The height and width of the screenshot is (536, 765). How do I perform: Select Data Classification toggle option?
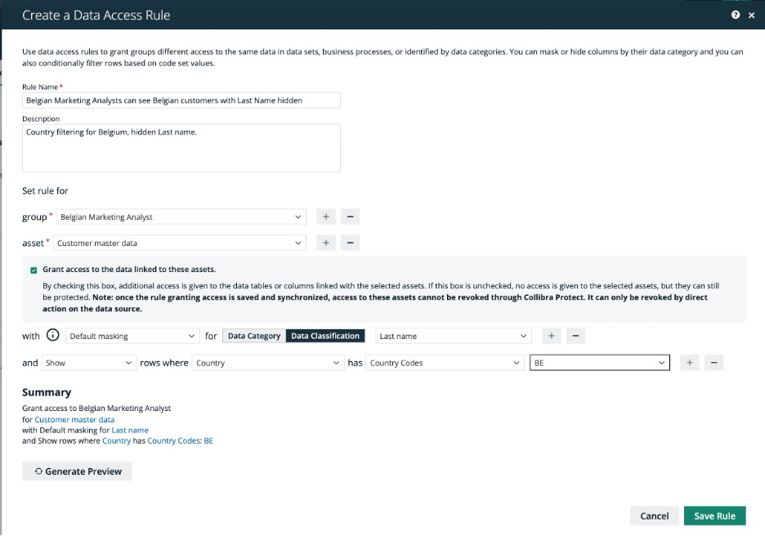point(325,336)
